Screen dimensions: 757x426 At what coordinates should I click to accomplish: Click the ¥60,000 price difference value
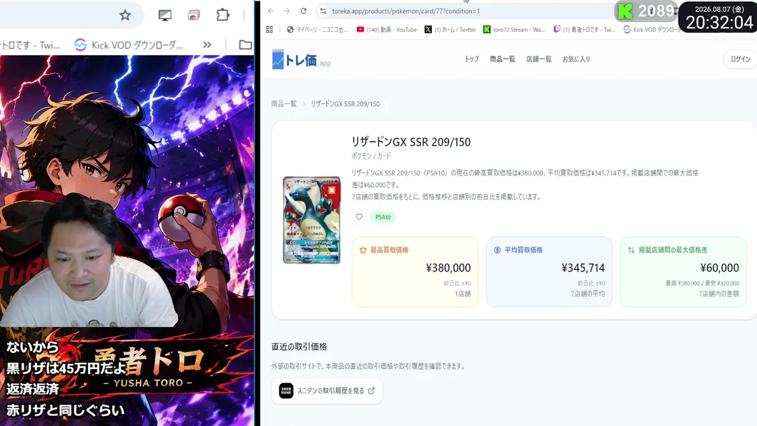click(720, 268)
